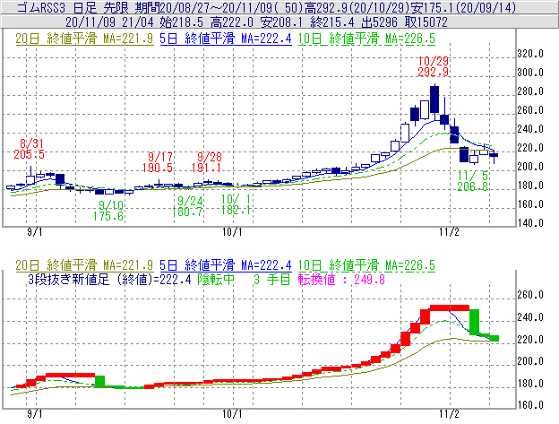Click the 140.0 price axis label on top chart
The height and width of the screenshot is (424, 559).
click(530, 223)
